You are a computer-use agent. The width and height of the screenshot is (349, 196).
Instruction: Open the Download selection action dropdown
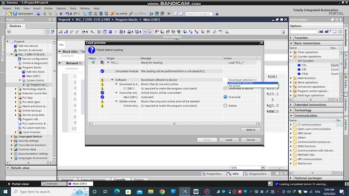[255, 80]
